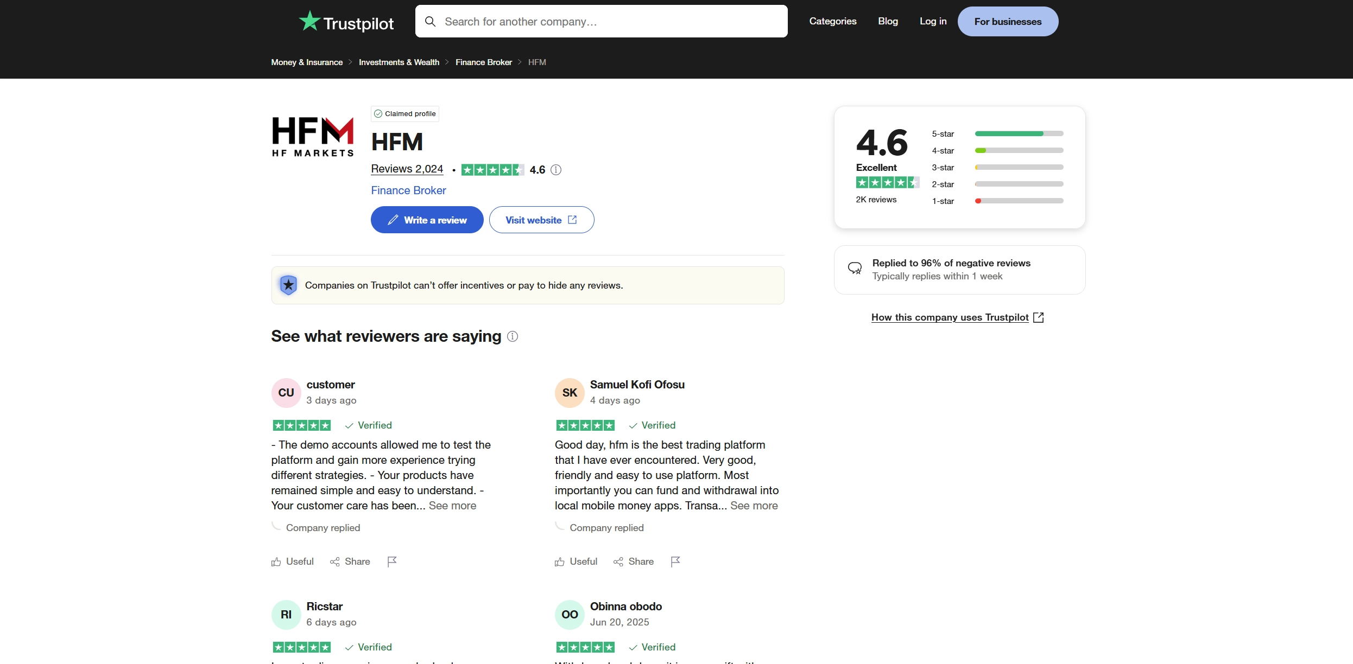Click Verified label on customer's review
Image resolution: width=1353 pixels, height=664 pixels.
(369, 425)
